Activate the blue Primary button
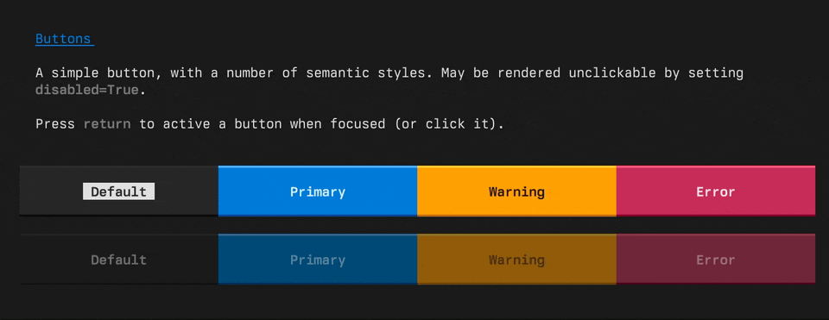 click(318, 191)
